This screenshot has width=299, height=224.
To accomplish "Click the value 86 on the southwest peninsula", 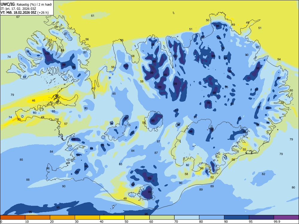I will point(48,168).
